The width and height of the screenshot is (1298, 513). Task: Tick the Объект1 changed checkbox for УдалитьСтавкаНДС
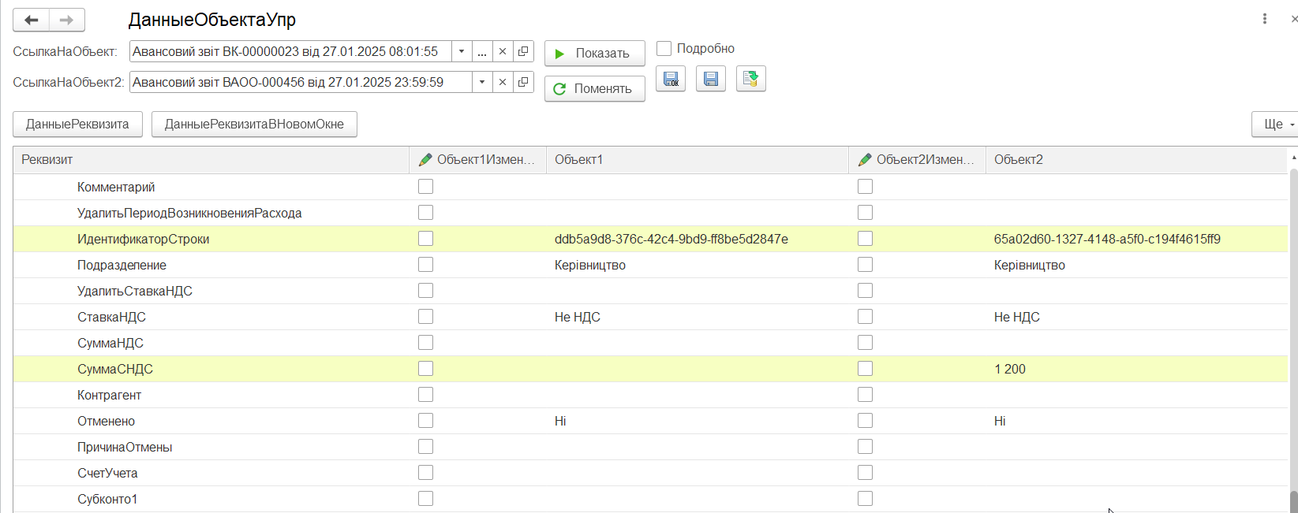tap(426, 291)
